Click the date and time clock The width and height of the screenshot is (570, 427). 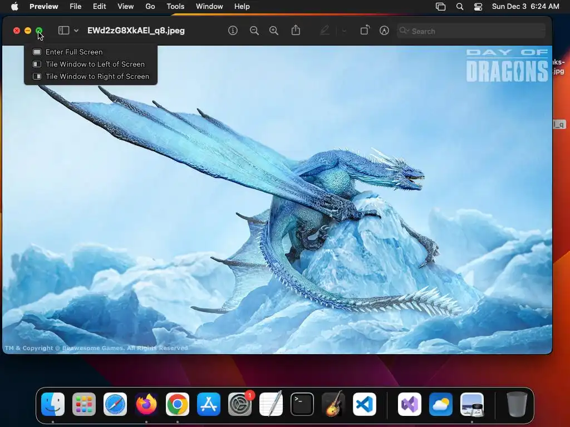pyautogui.click(x=525, y=7)
